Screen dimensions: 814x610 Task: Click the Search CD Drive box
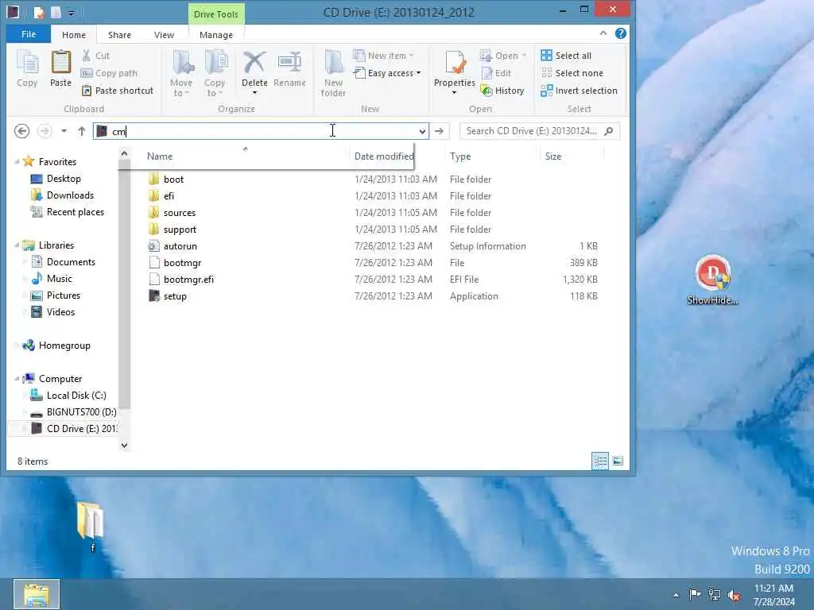pyautogui.click(x=540, y=131)
